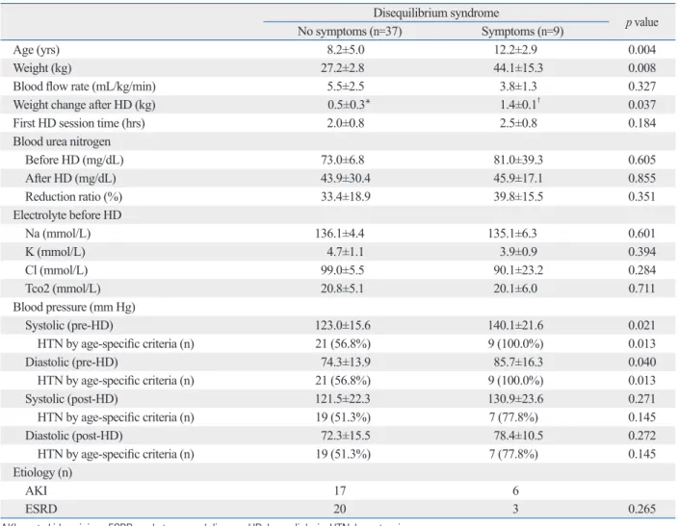The height and width of the screenshot is (526, 679).
Task: Click the value 8.2±5.0
Action: pyautogui.click(x=346, y=50)
